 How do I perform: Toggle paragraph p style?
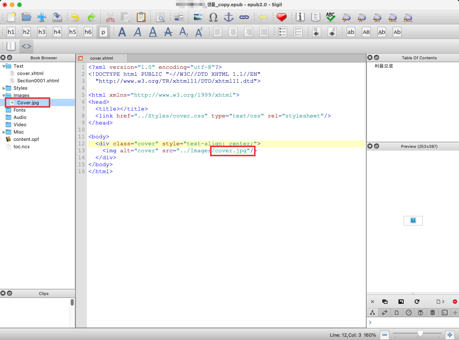pos(103,32)
